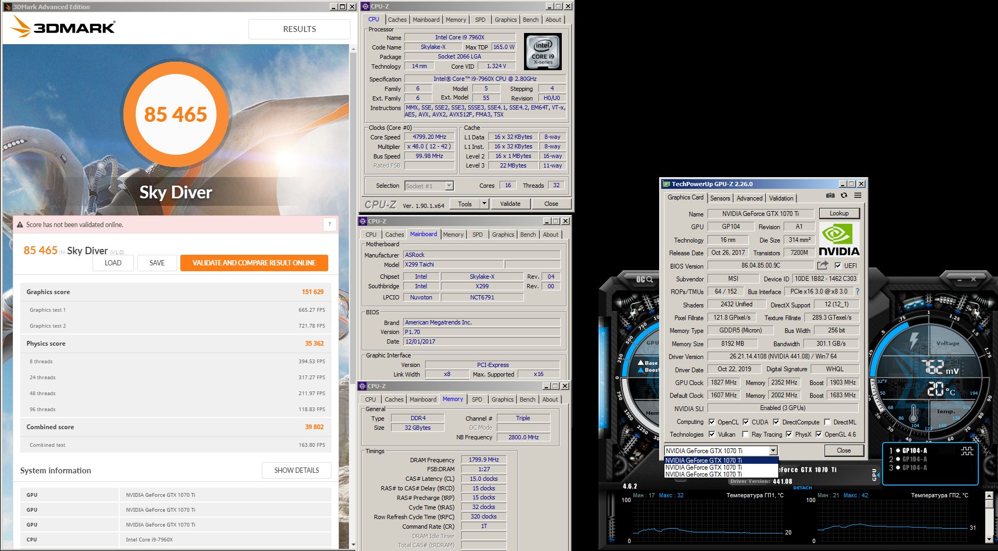The image size is (998, 551).
Task: Open the Socket #1 selection dropdown in CPU-Z
Action: (449, 186)
